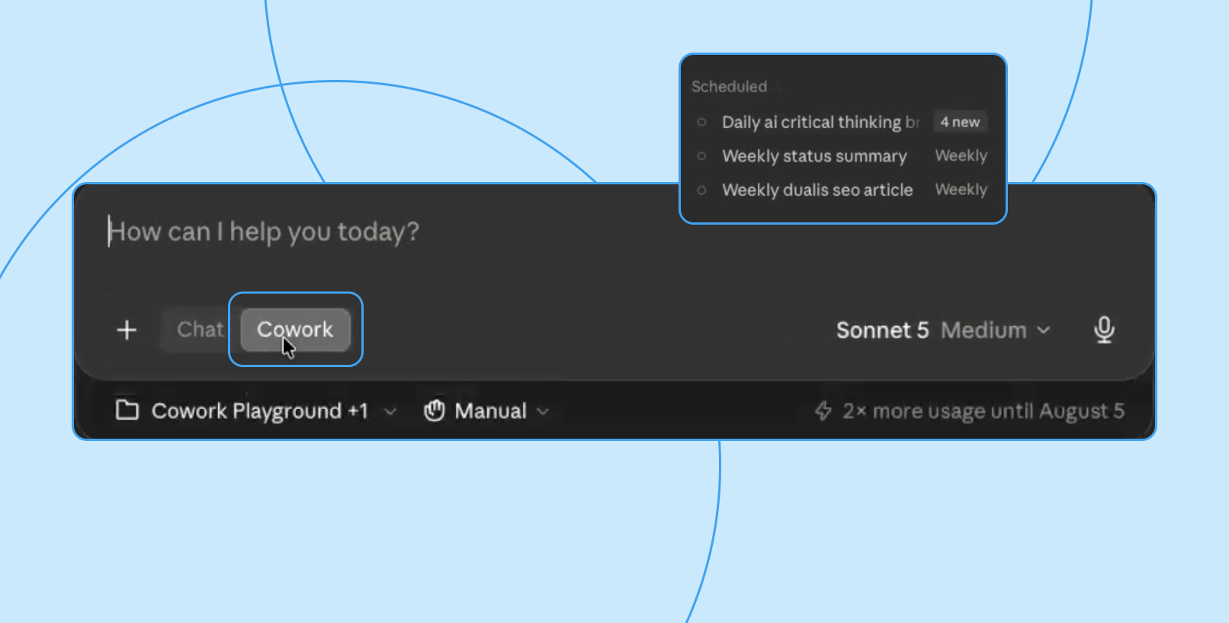Click Weekly label on dualis seo article row
The image size is (1229, 623).
click(x=961, y=190)
